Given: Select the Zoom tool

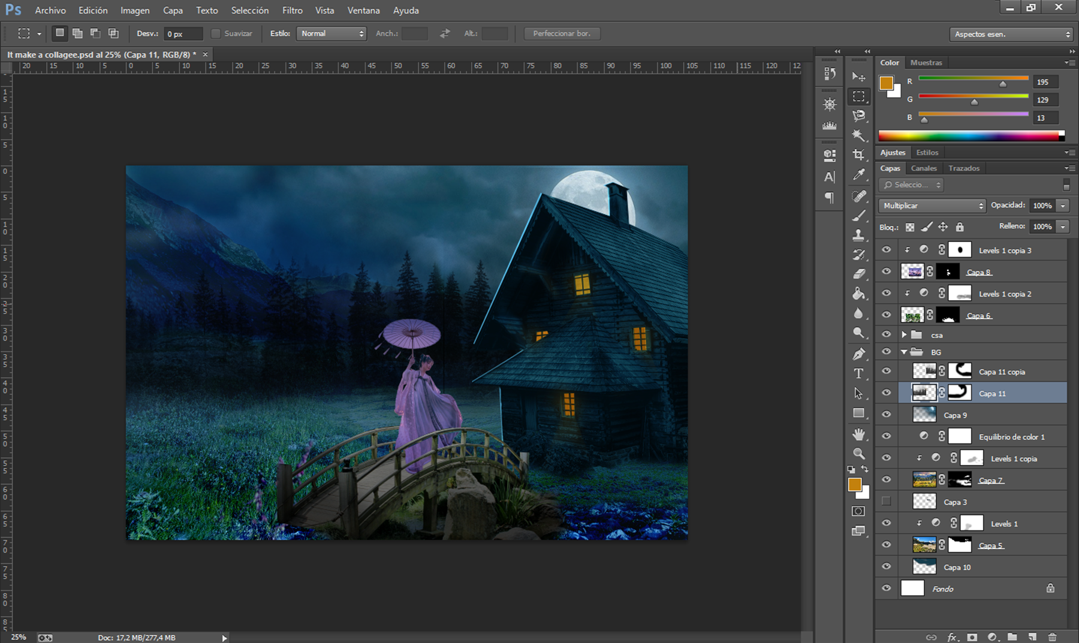Looking at the screenshot, I should (858, 454).
